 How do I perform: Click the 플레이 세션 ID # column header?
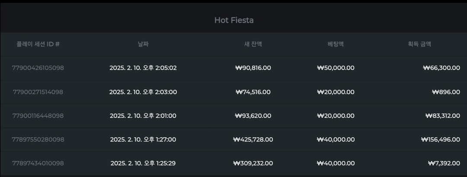pyautogui.click(x=38, y=44)
